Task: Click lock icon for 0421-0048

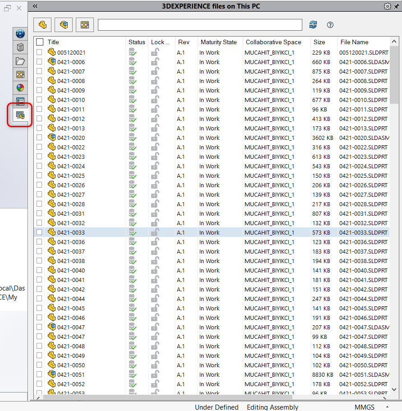Action: [155, 346]
